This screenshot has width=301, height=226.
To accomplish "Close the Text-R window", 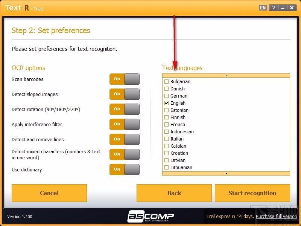I will point(292,8).
